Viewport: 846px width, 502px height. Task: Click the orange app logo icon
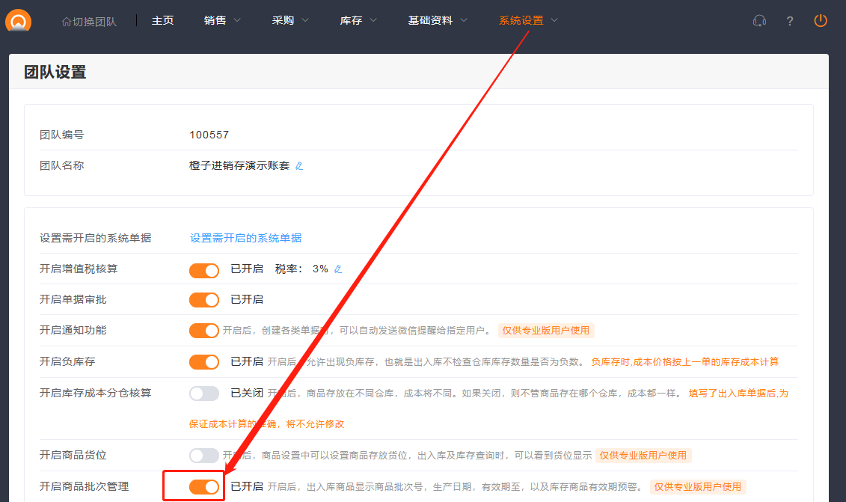click(x=18, y=21)
